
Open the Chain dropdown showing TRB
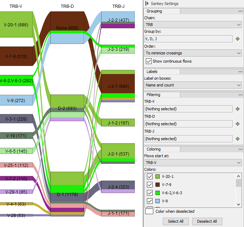pos(193,25)
